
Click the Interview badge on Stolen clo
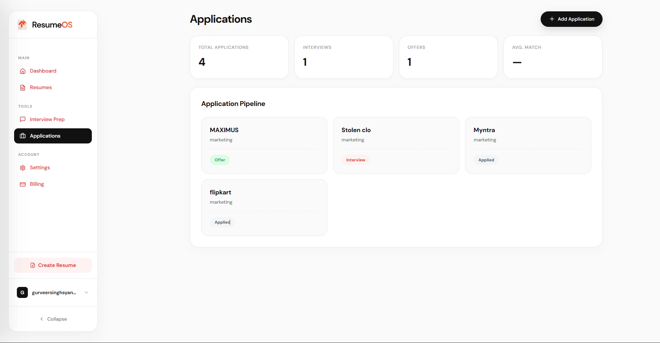tap(355, 160)
